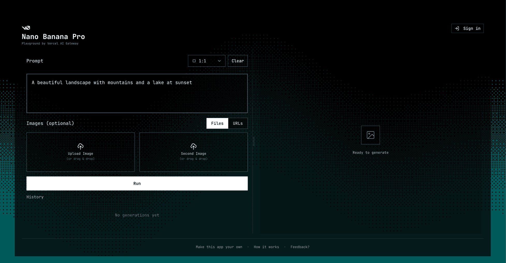
Task: Switch to the Files tab
Action: click(x=217, y=123)
